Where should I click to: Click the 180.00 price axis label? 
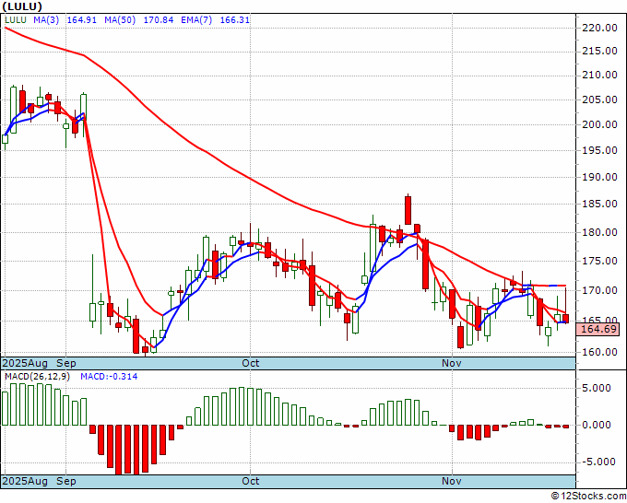[x=598, y=232]
